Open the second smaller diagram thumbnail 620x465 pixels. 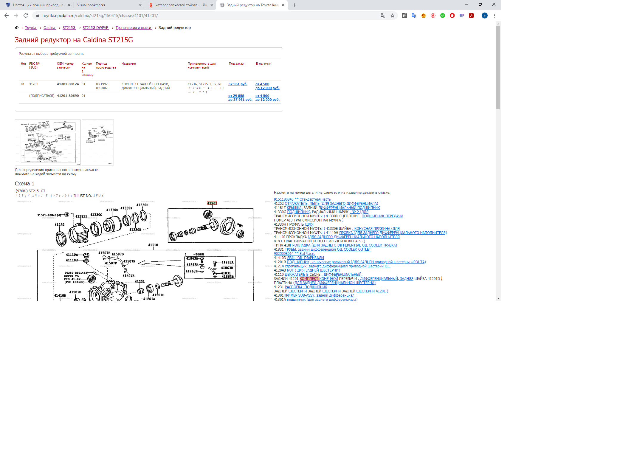(98, 142)
